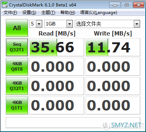Open the 文件(F) menu

click(10, 13)
